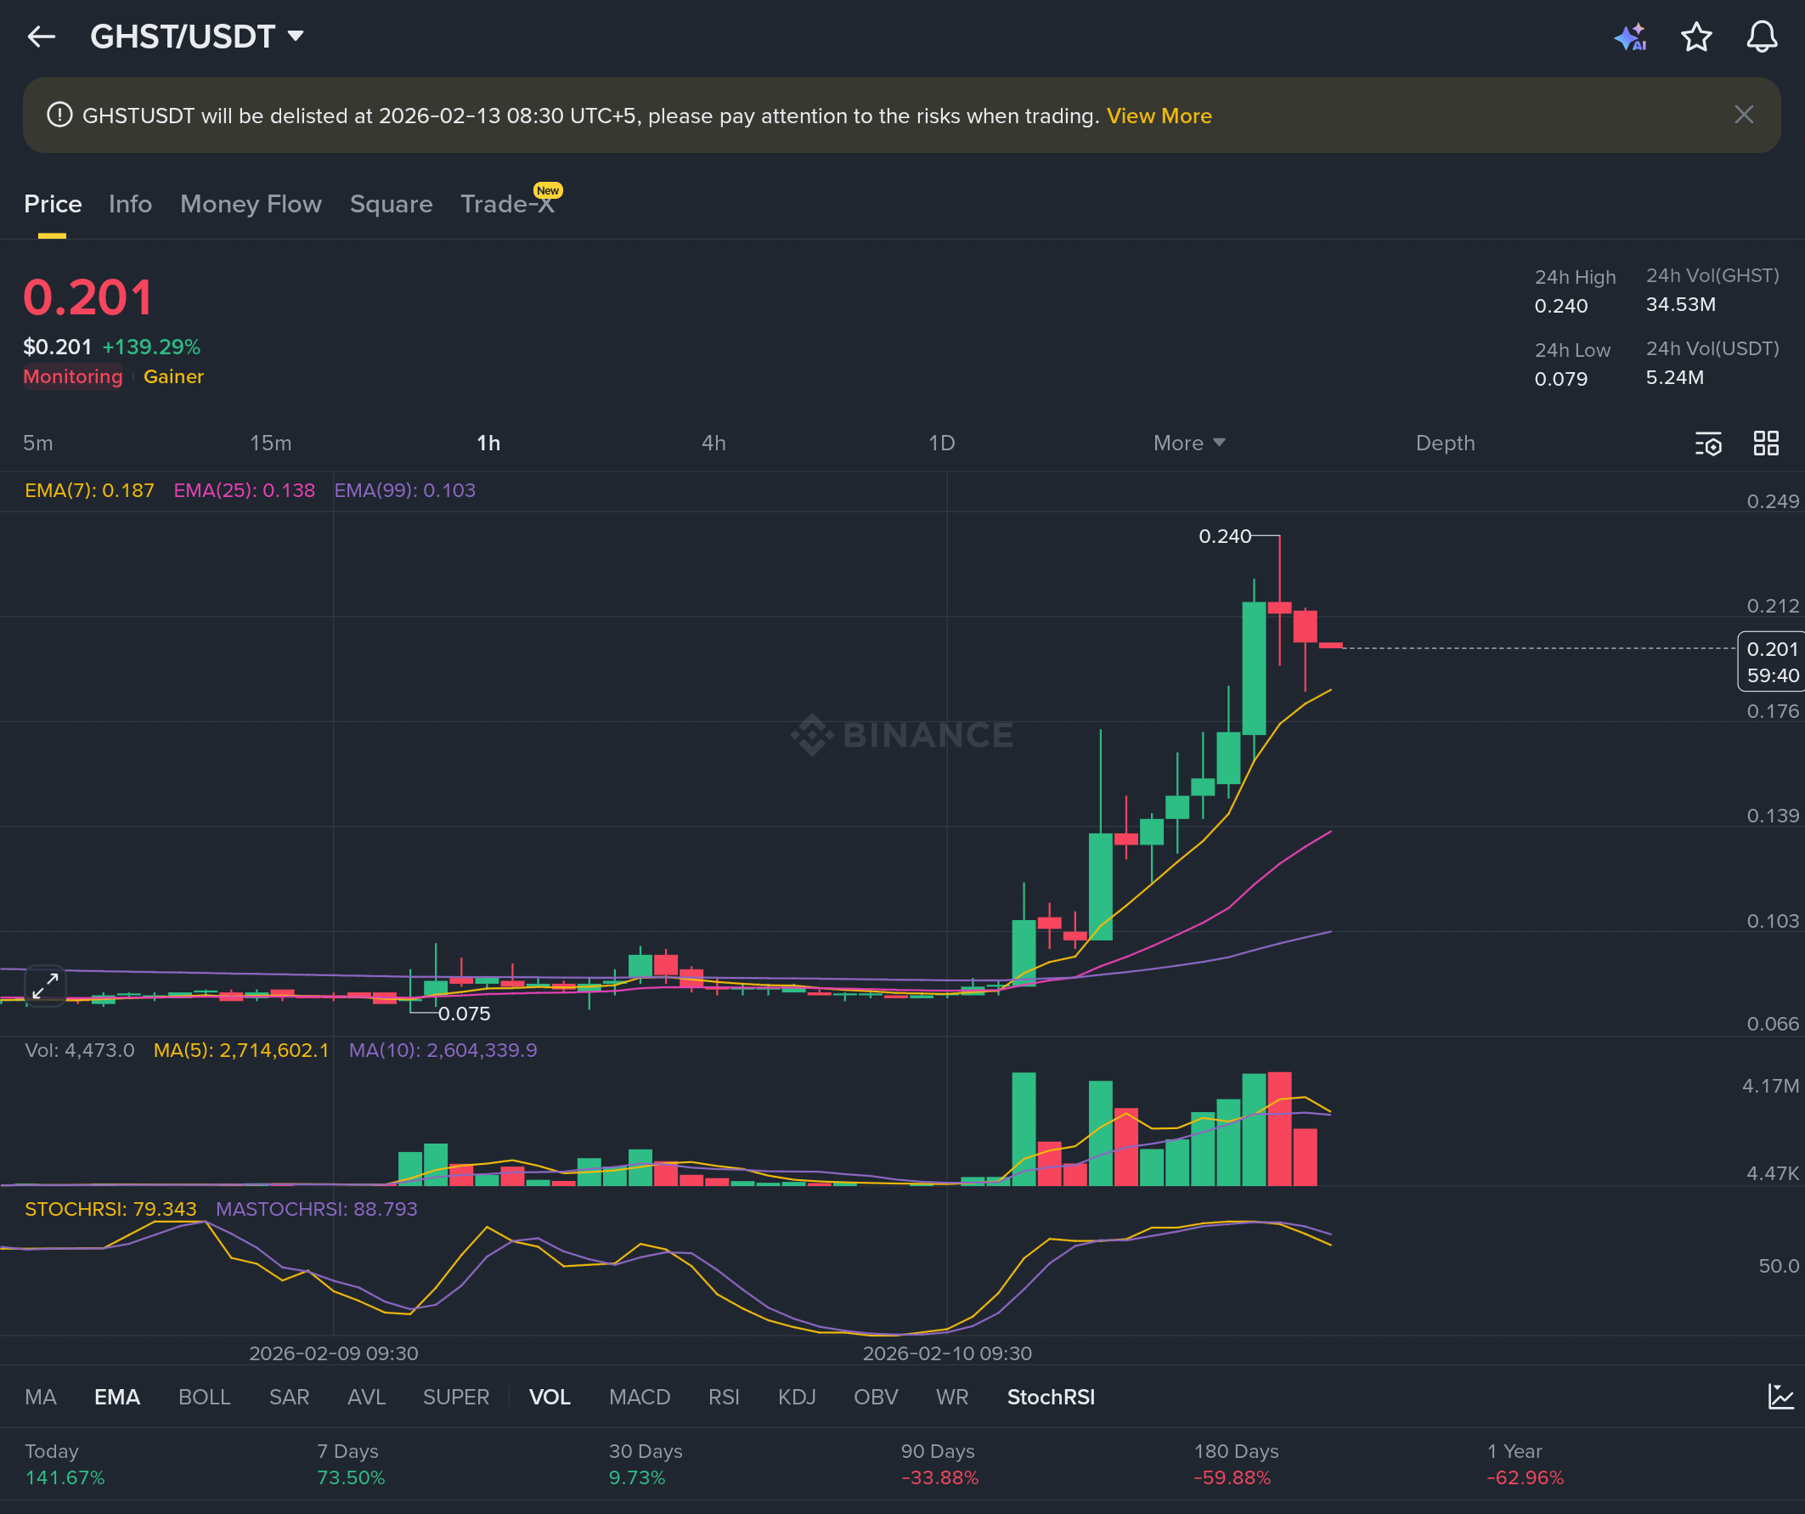Viewport: 1805px width, 1514px height.
Task: Open the Depth chart view
Action: (1445, 443)
